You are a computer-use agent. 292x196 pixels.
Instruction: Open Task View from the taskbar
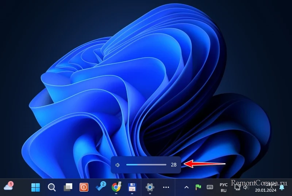[68, 187]
